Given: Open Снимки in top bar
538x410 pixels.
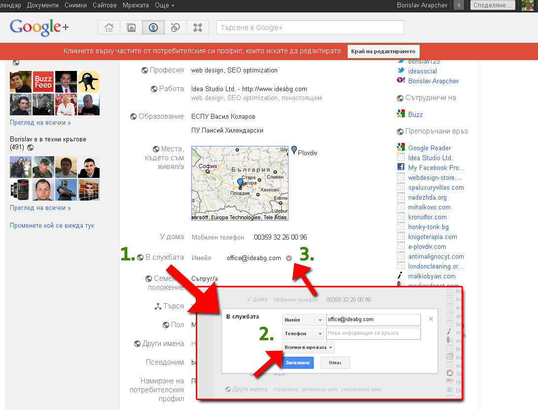Looking at the screenshot, I should (x=75, y=5).
